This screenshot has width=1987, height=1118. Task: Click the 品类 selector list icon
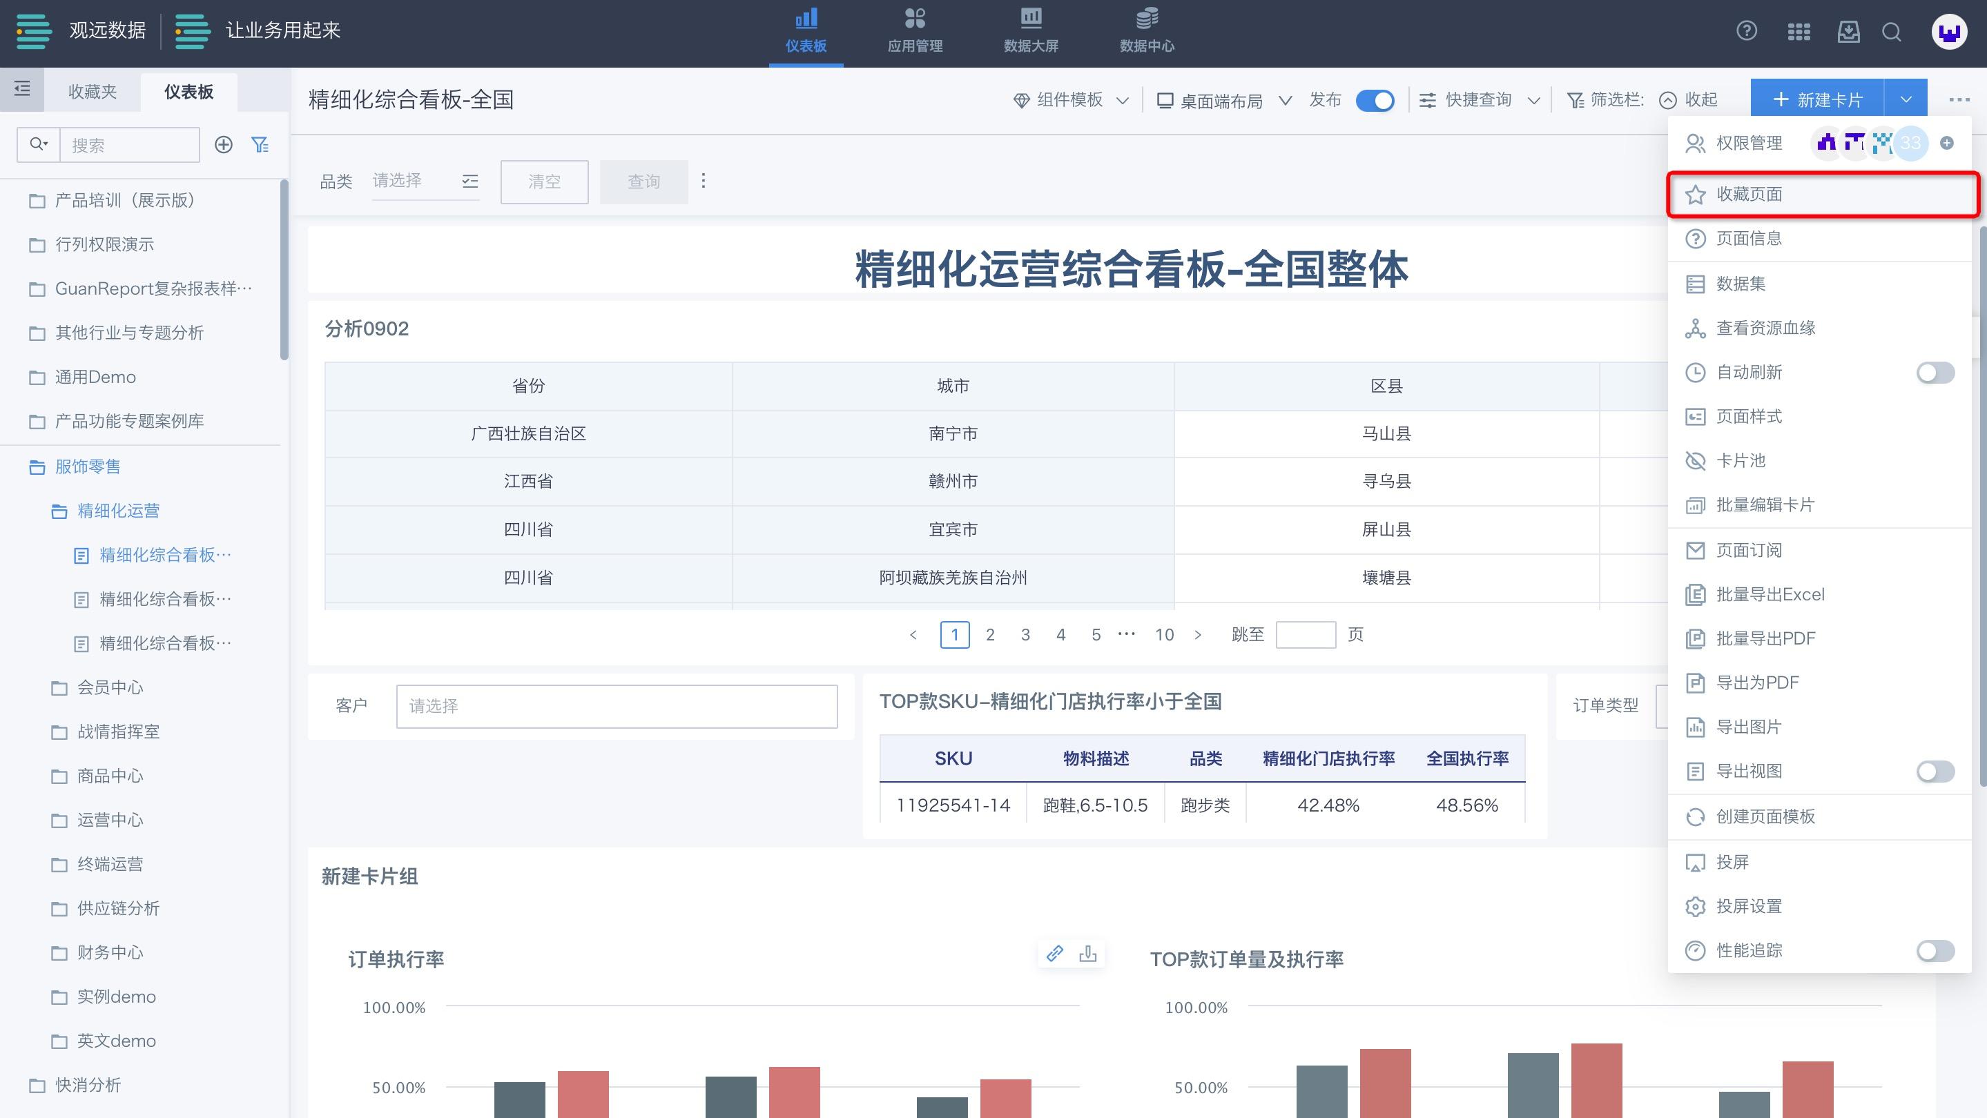pos(469,182)
